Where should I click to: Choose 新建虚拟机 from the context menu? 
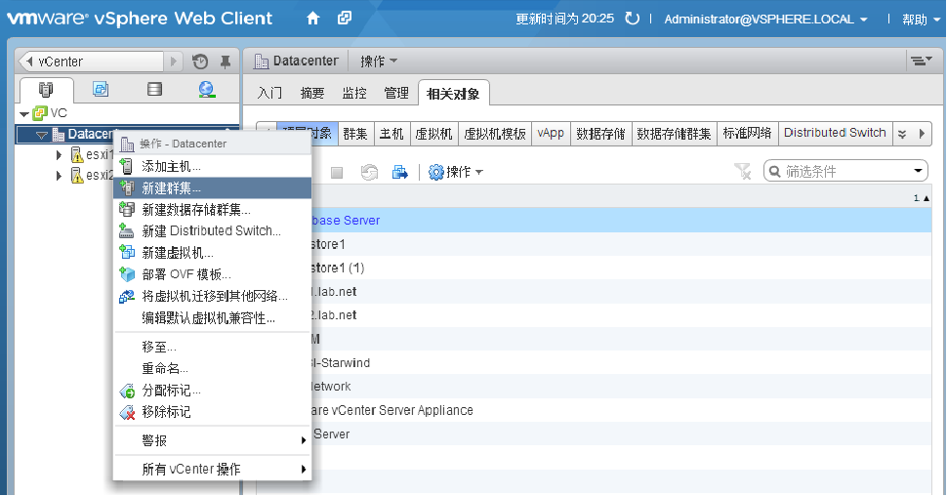[212, 253]
